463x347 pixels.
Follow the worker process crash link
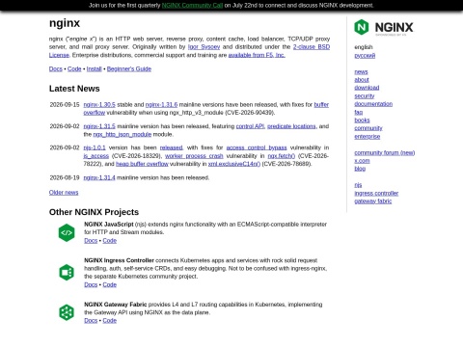click(x=194, y=156)
